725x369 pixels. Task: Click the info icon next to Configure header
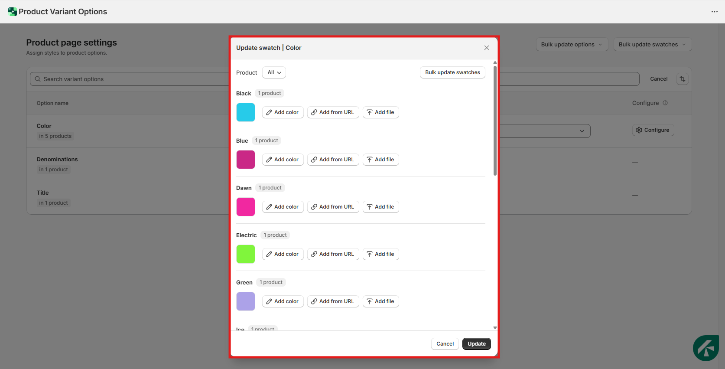pos(665,103)
